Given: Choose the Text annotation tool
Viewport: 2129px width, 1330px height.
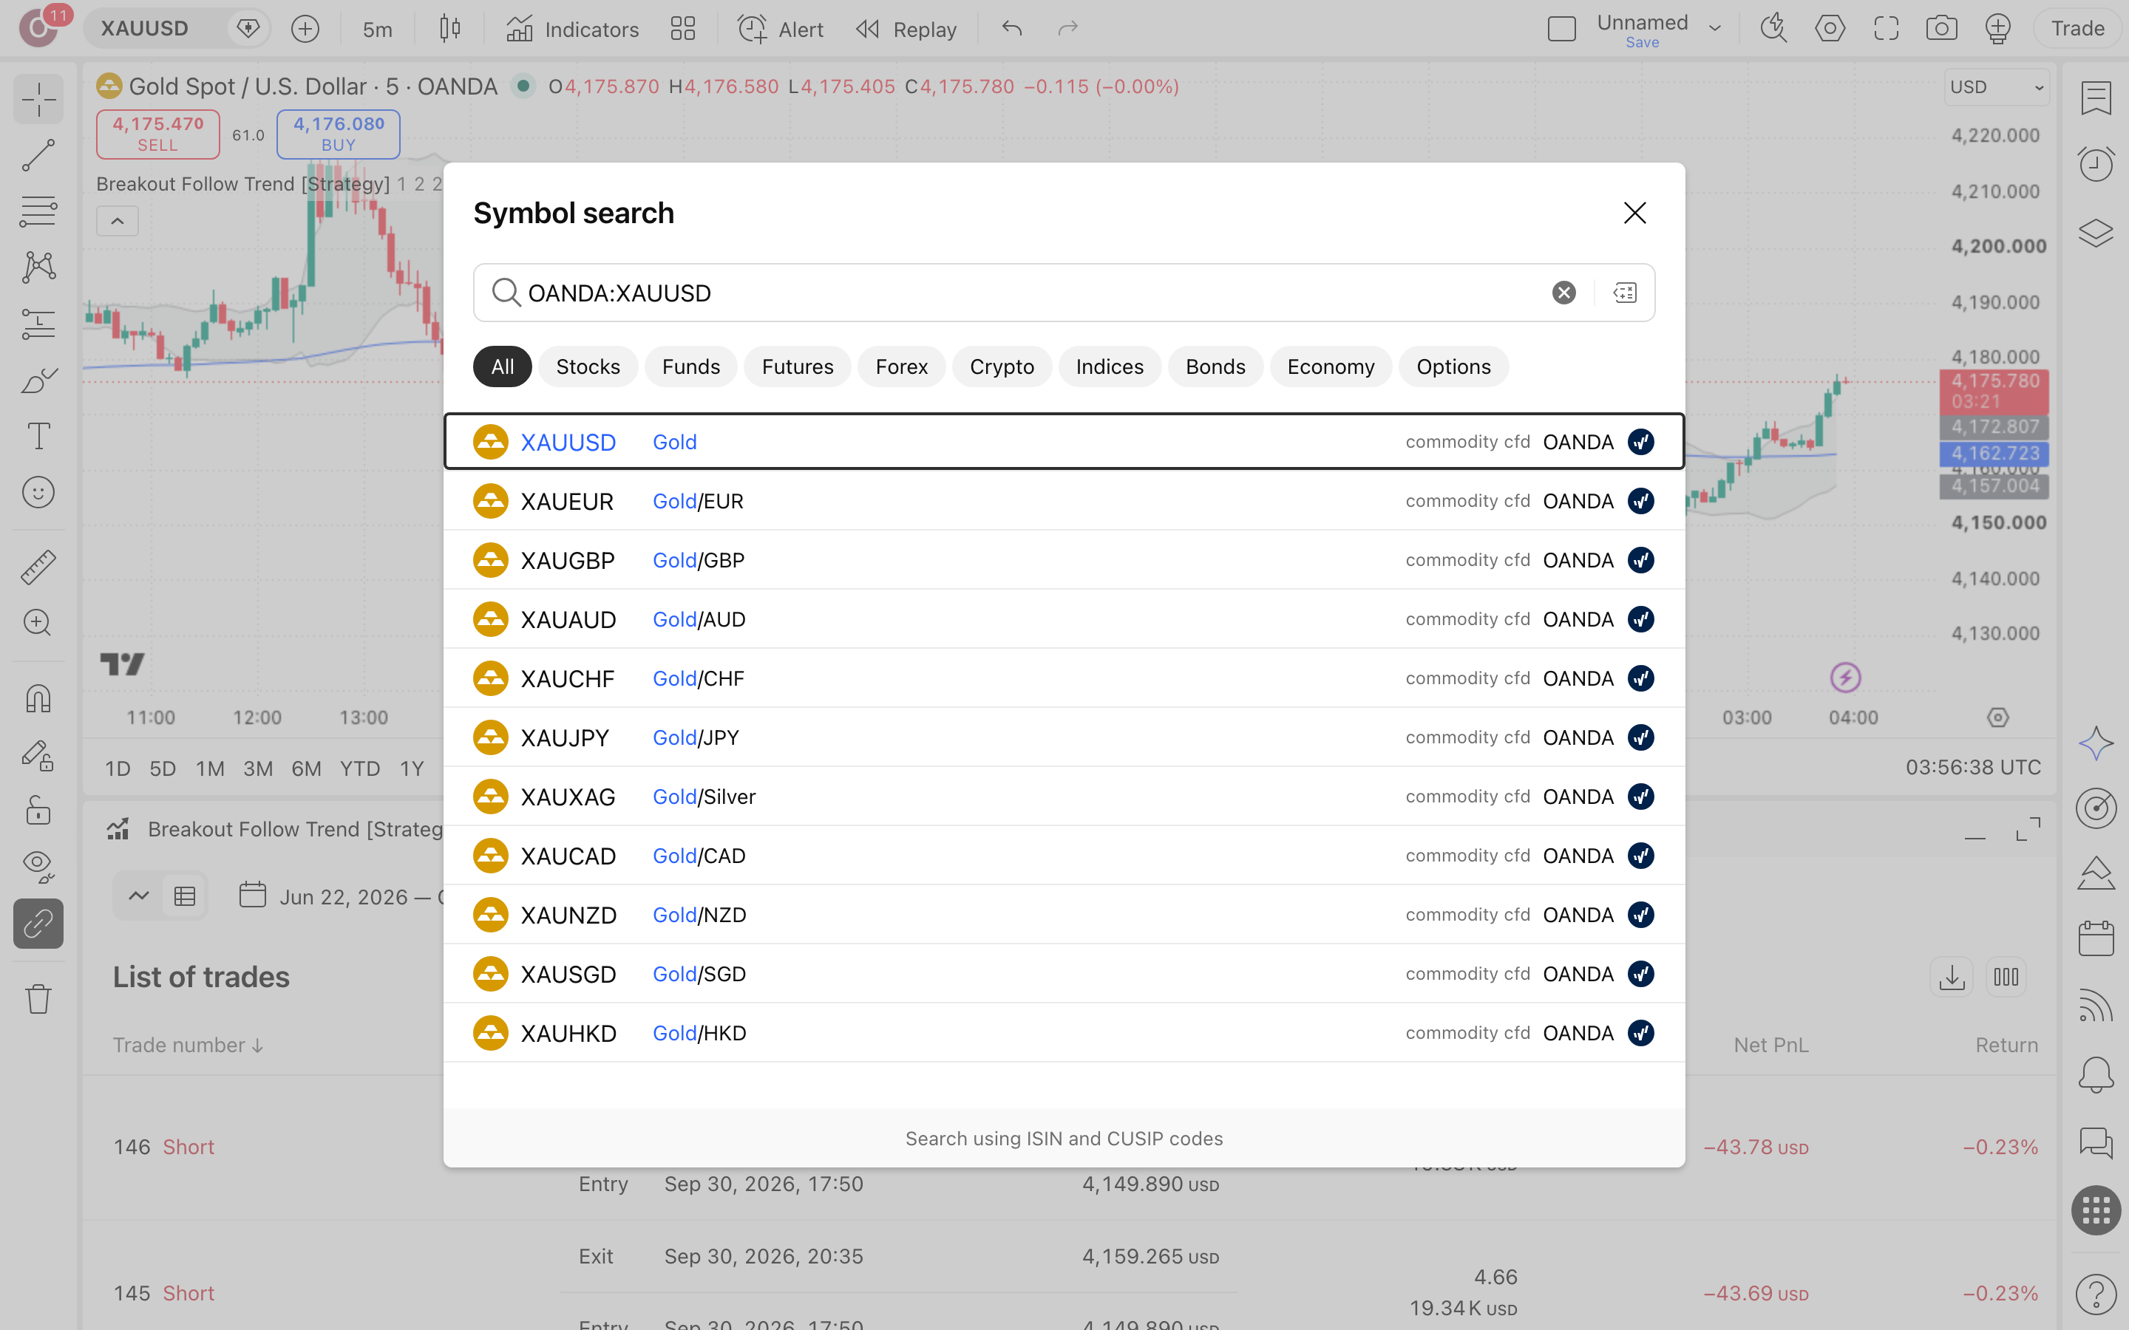Looking at the screenshot, I should [x=38, y=436].
